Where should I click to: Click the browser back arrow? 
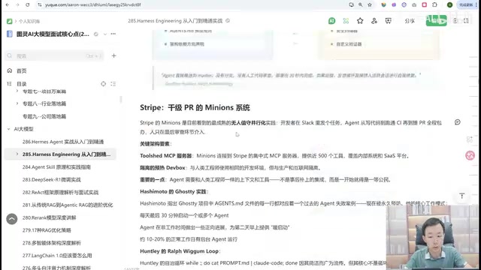pos(8,4)
